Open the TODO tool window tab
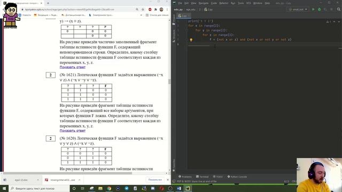 tap(217, 177)
